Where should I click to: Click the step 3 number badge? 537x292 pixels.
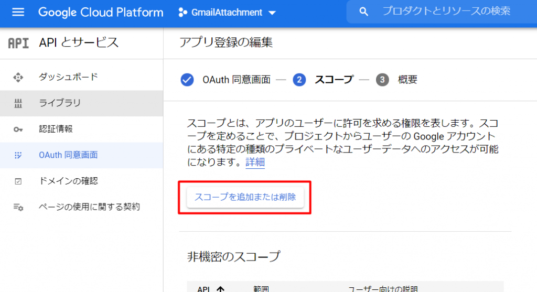(x=382, y=80)
